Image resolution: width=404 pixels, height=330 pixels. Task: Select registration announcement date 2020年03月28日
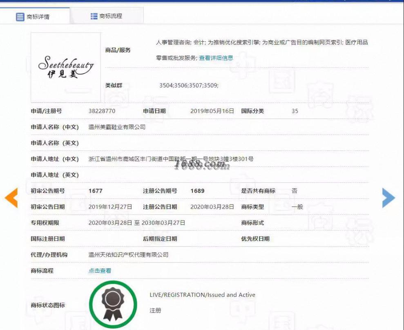click(212, 207)
